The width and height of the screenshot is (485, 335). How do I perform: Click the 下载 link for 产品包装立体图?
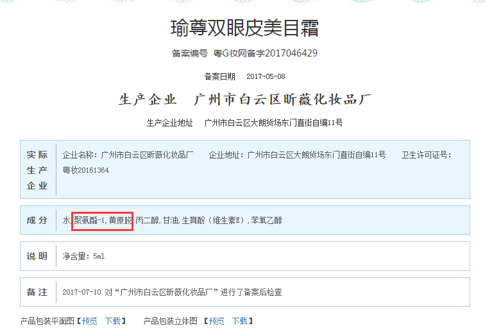tap(240, 321)
